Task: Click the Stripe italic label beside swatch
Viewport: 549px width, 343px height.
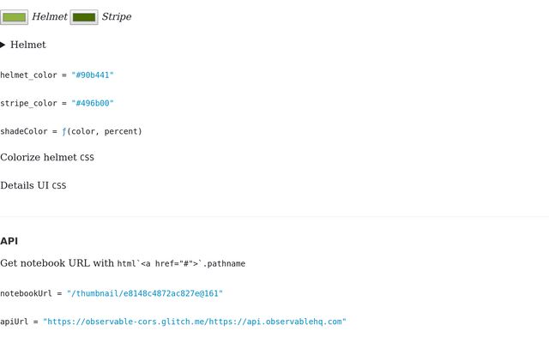Action: click(117, 17)
